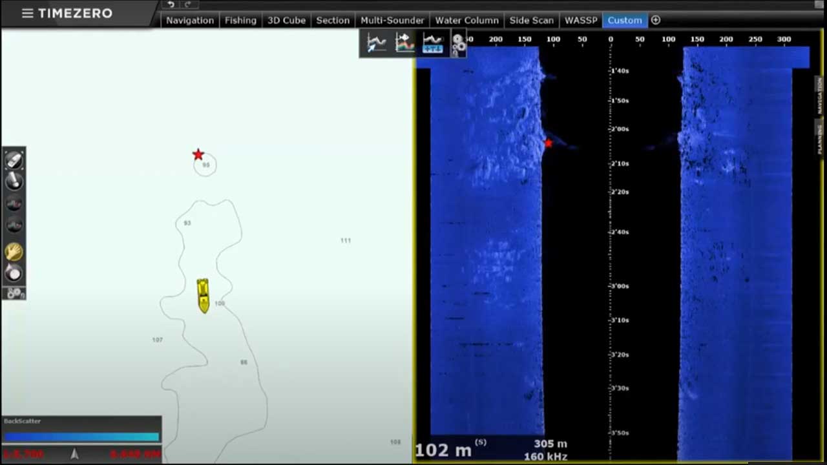Open the Planning side panel tab
Viewport: 827px width, 465px height.
820,137
